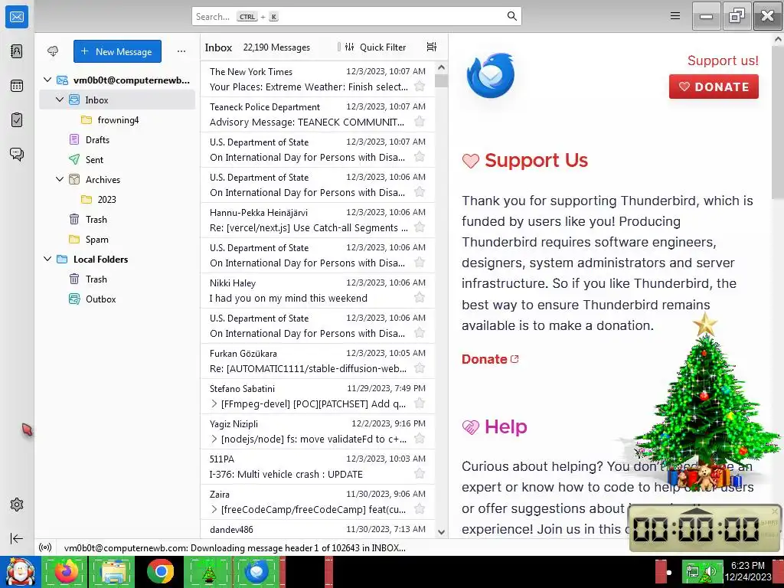Star the Stefano Sabatini message

(420, 403)
